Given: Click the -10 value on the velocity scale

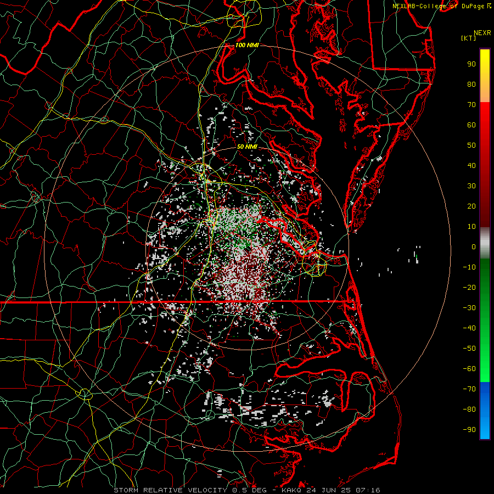Looking at the screenshot, I should click(x=469, y=267).
